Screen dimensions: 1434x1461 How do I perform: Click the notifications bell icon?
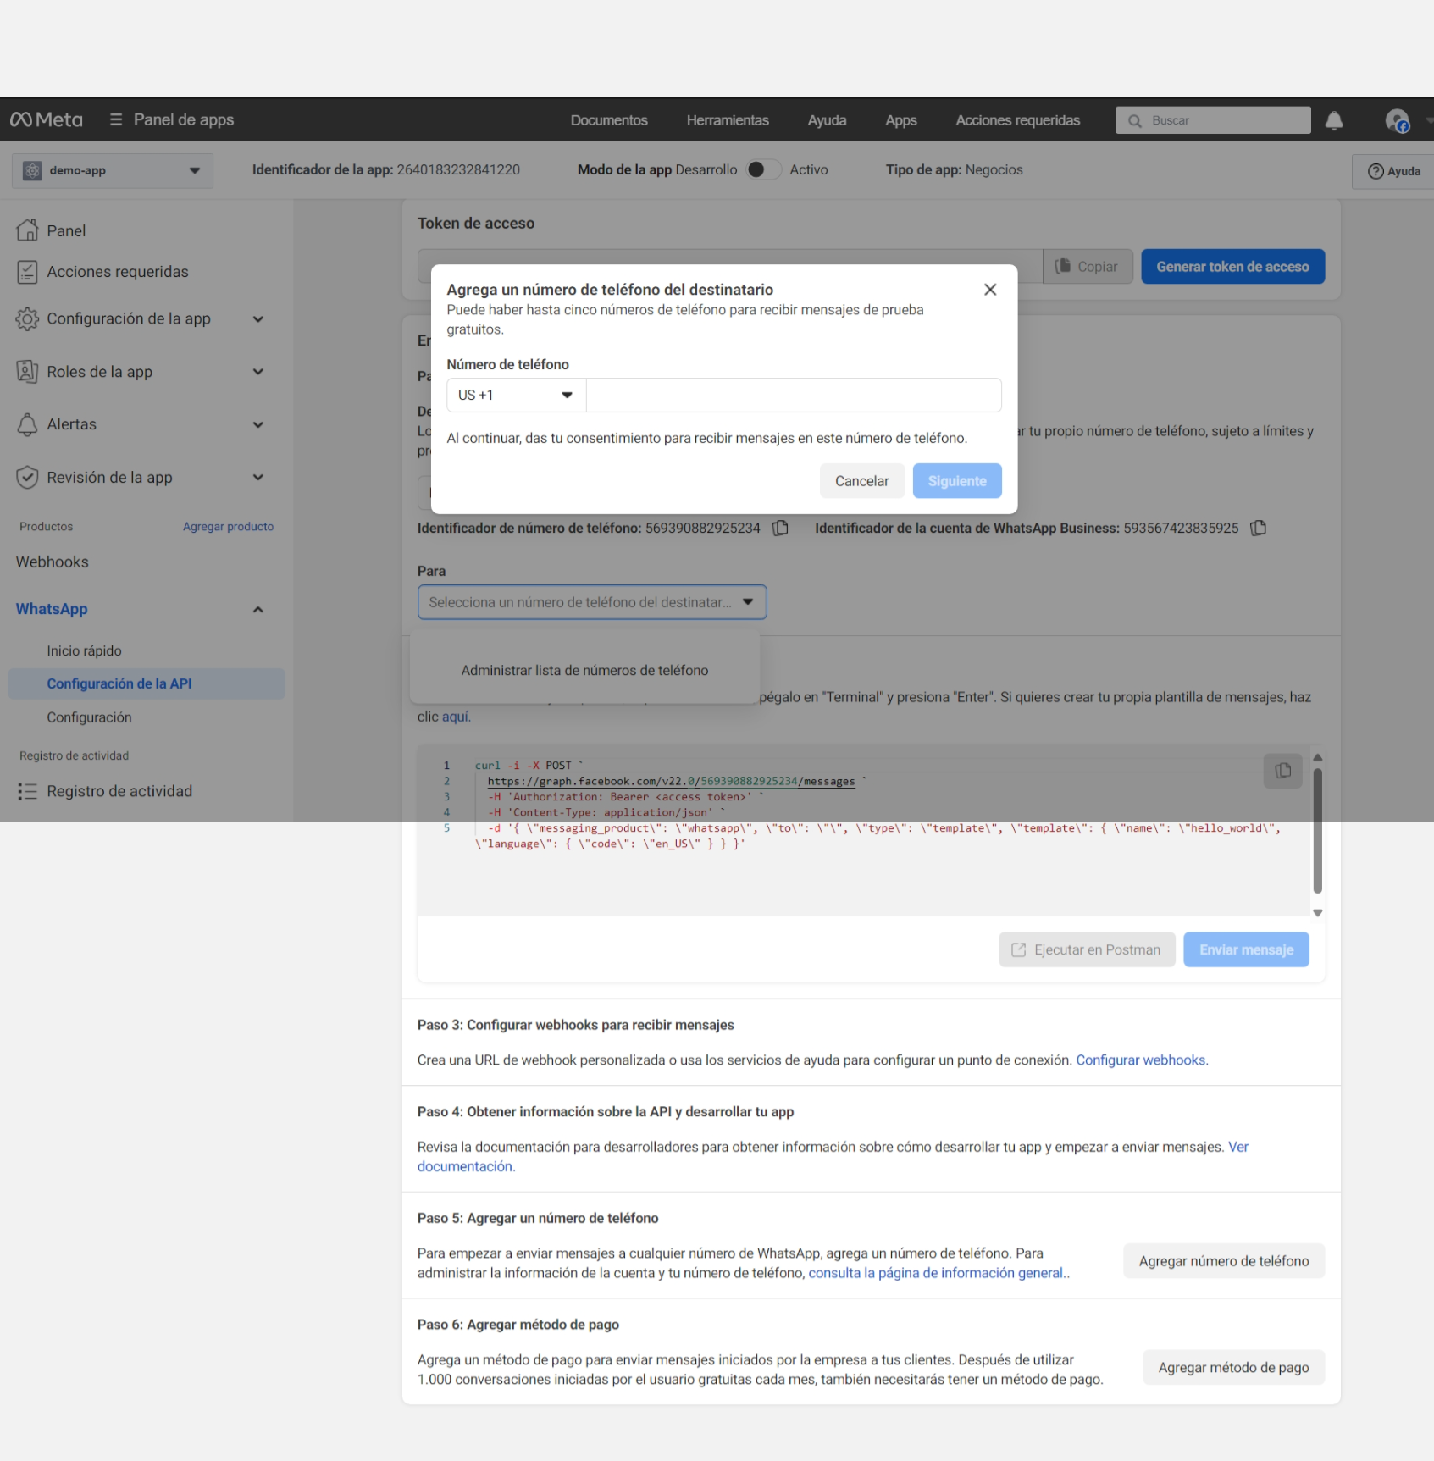pos(1334,121)
